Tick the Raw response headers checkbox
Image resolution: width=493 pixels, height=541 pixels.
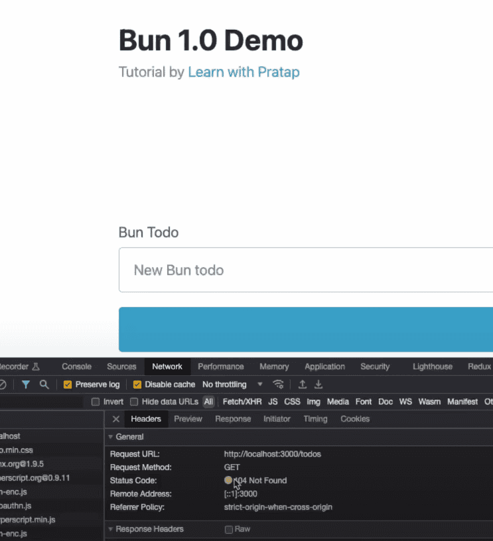(x=228, y=529)
